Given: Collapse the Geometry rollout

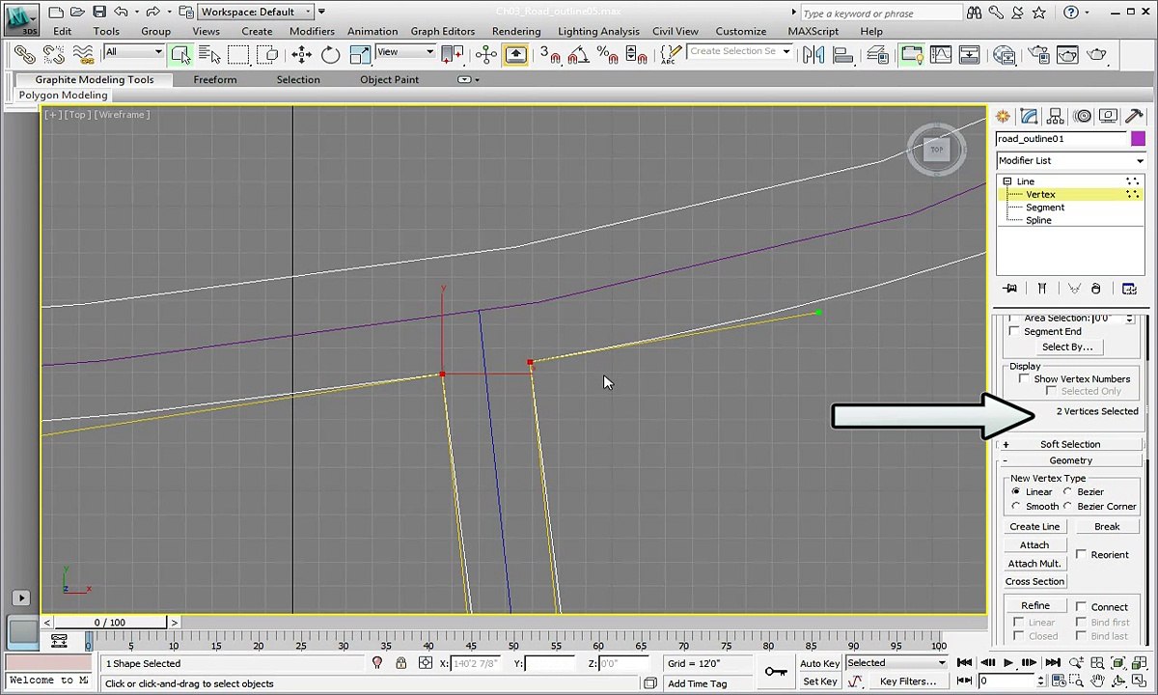Looking at the screenshot, I should coord(1070,460).
